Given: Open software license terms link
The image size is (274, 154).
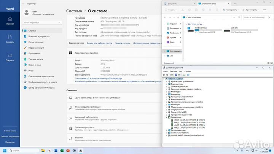Looking at the screenshot, I should point(118,81).
